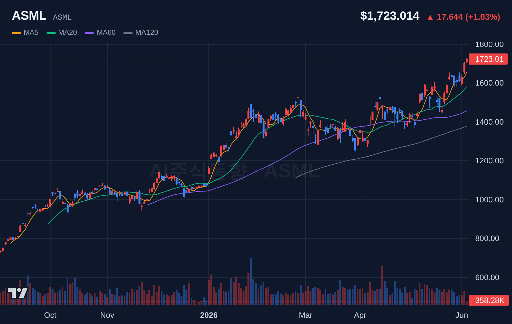Click the TradingView logo icon
Image resolution: width=512 pixels, height=324 pixels.
tap(18, 293)
